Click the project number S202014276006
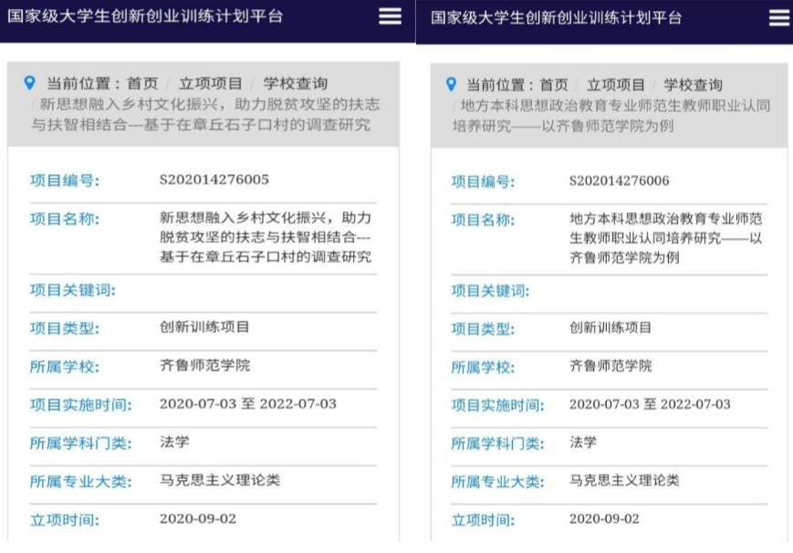Screen dimensions: 793x553 pyautogui.click(x=619, y=181)
